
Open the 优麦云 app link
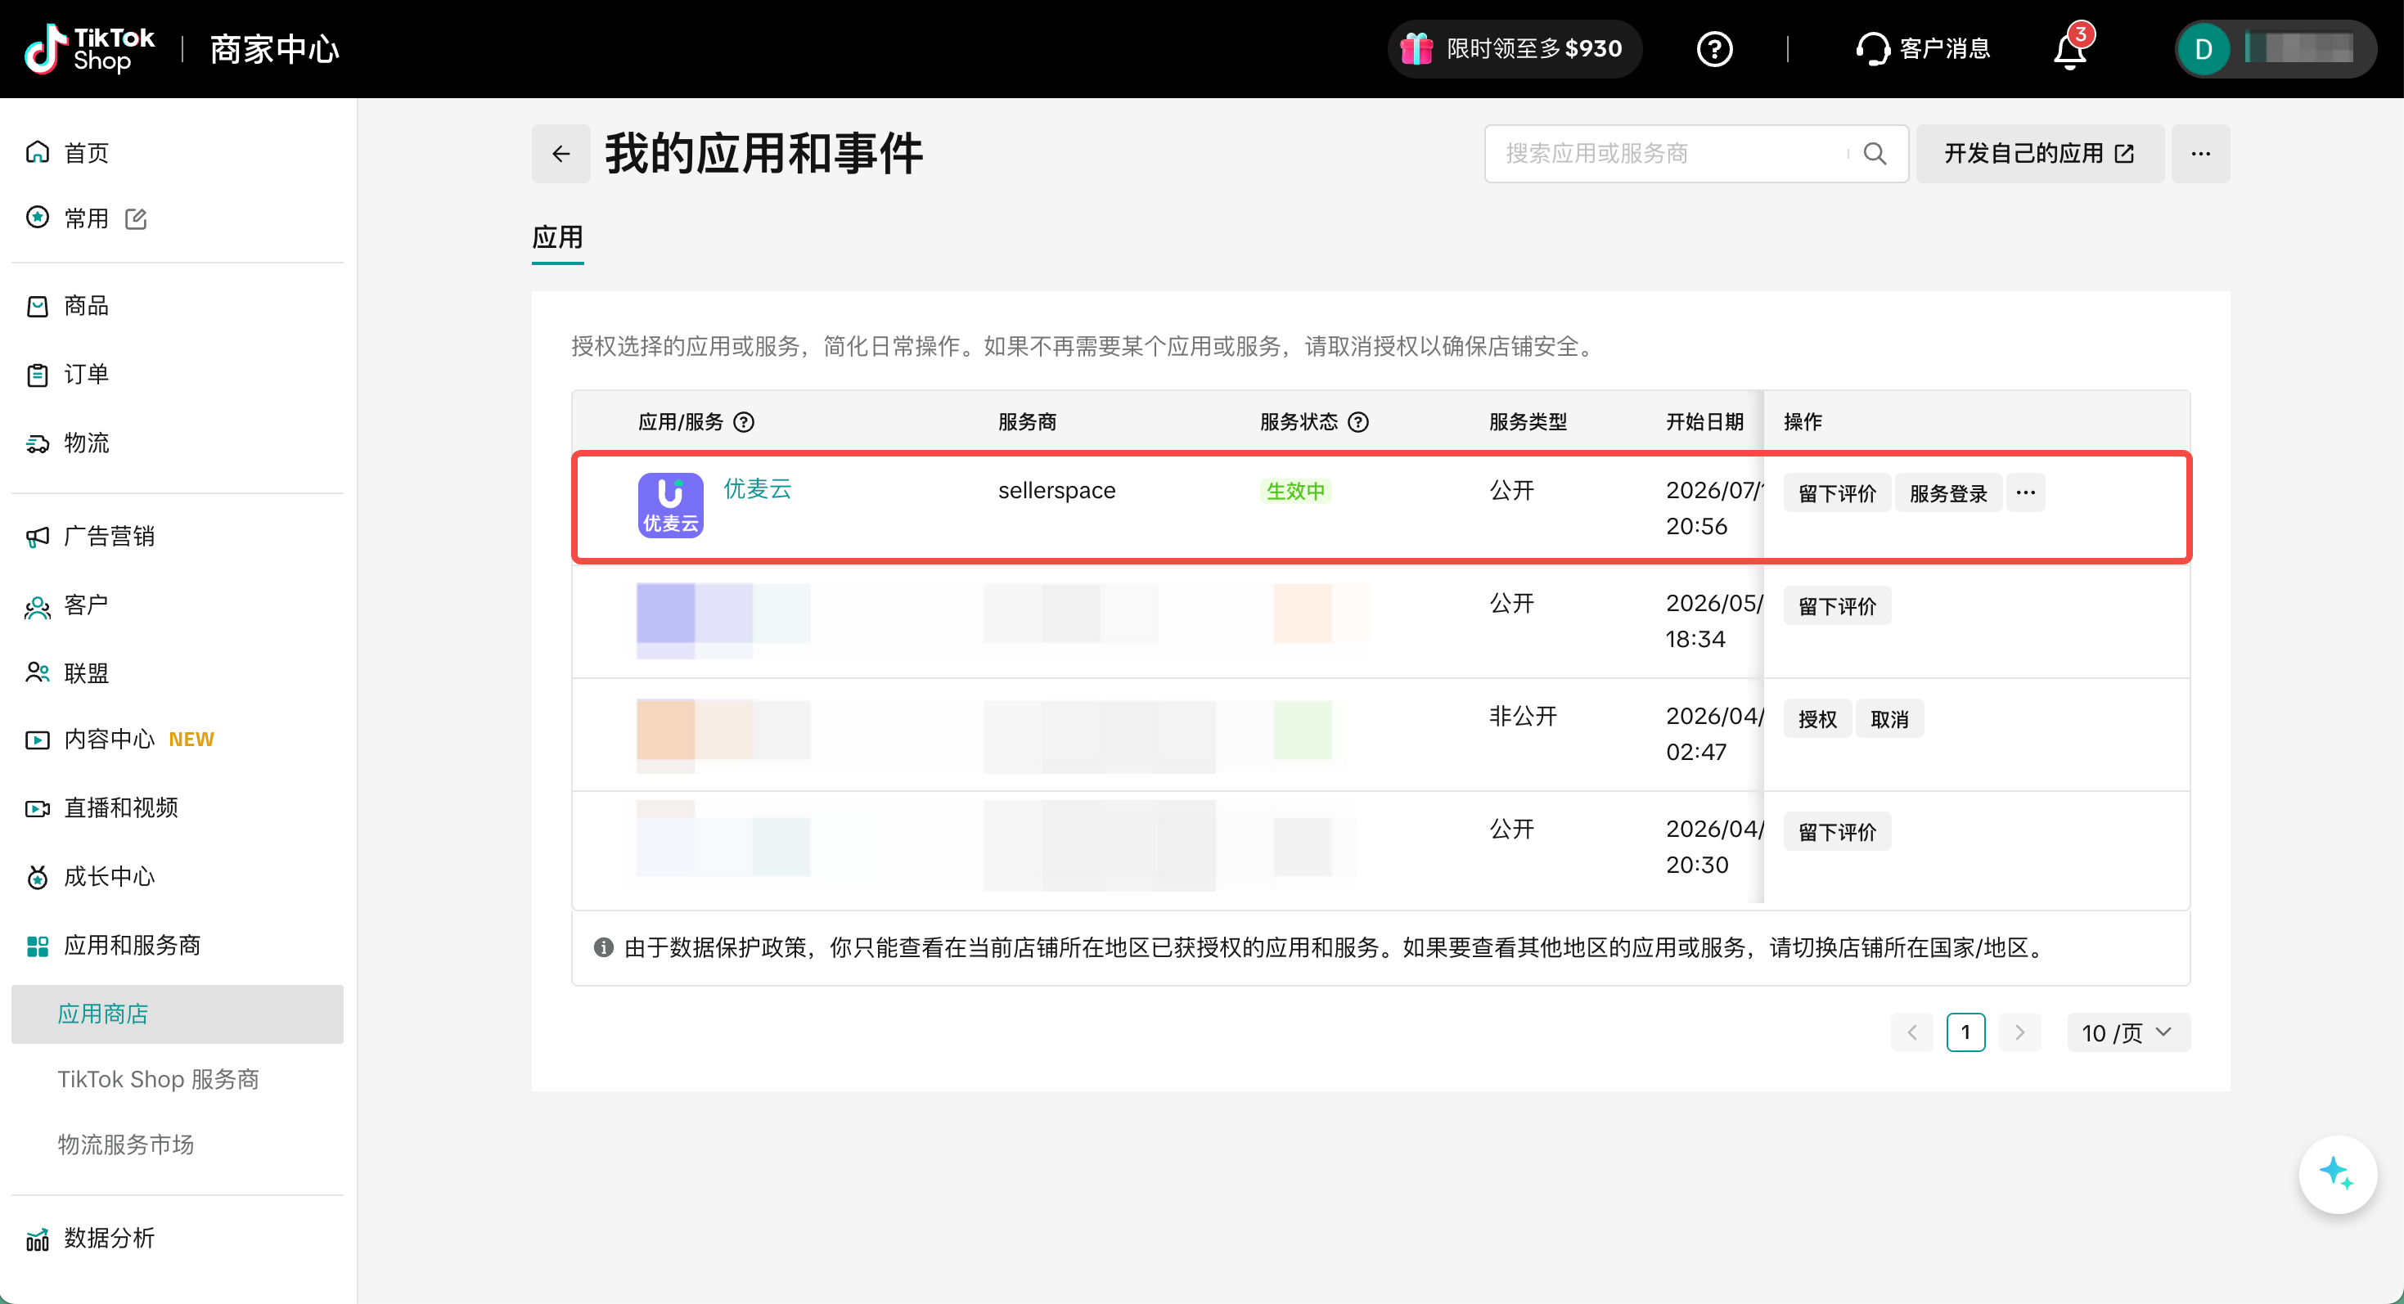pos(757,488)
